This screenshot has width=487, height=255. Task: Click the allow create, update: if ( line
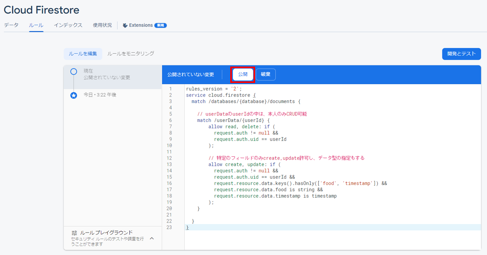pyautogui.click(x=244, y=164)
